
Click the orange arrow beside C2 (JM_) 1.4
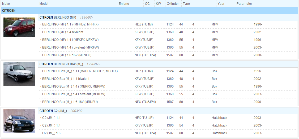click(40, 125)
